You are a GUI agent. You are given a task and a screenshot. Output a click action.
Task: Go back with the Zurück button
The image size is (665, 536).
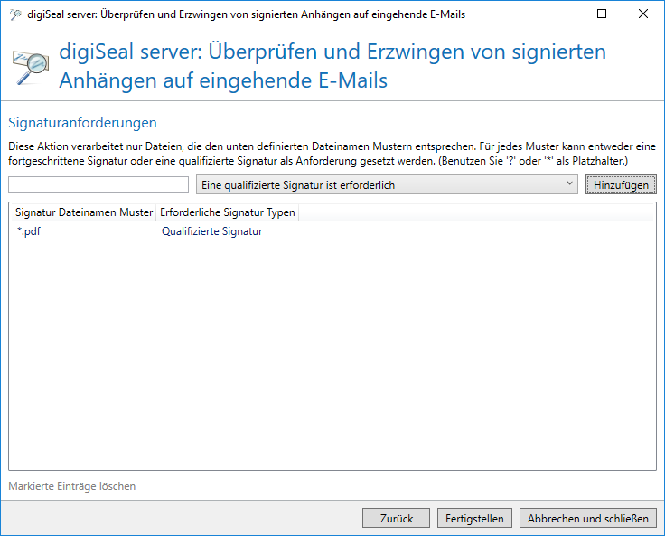pyautogui.click(x=396, y=518)
